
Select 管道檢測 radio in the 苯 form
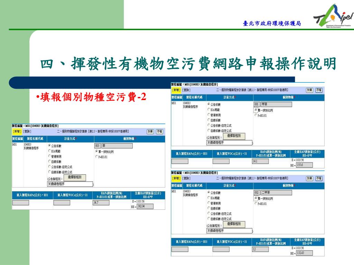(x=49, y=156)
